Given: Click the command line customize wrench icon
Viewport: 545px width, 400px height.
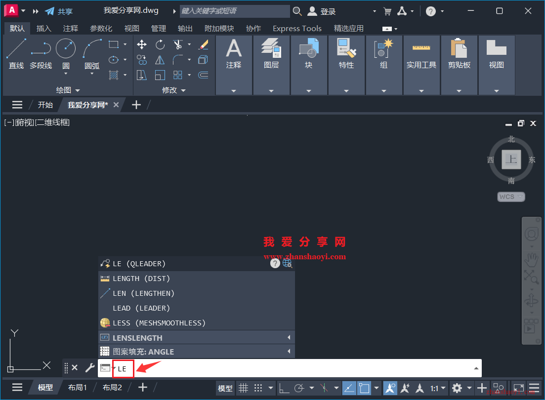Looking at the screenshot, I should tap(89, 368).
